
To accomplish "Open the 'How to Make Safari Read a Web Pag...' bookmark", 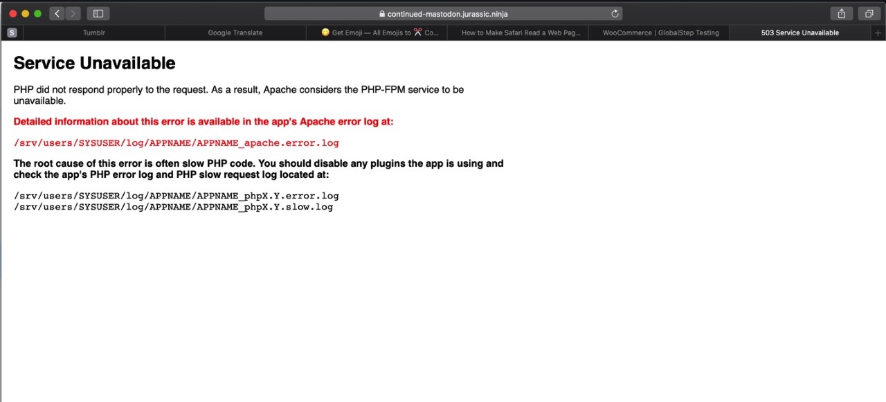I will [521, 33].
